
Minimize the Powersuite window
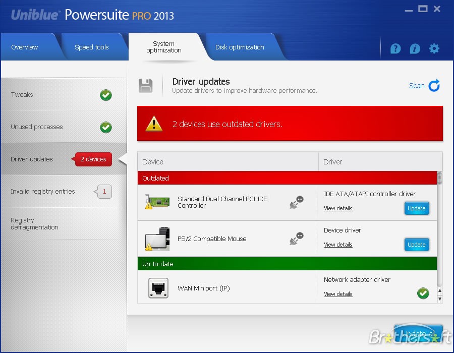[x=409, y=11]
